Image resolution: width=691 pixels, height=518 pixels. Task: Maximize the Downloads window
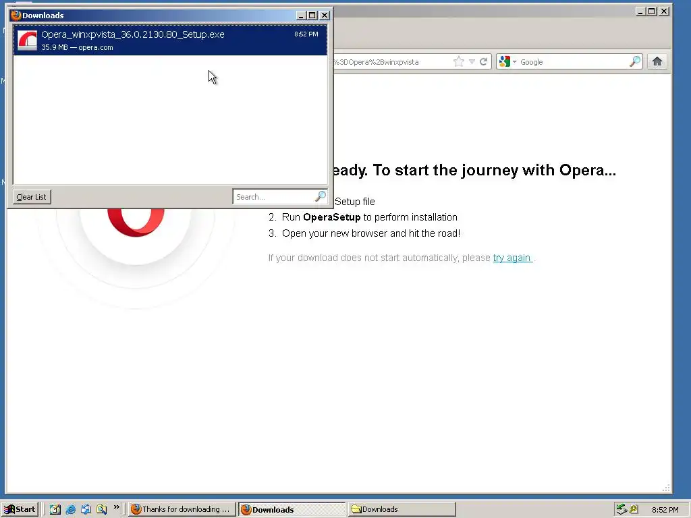coord(312,16)
